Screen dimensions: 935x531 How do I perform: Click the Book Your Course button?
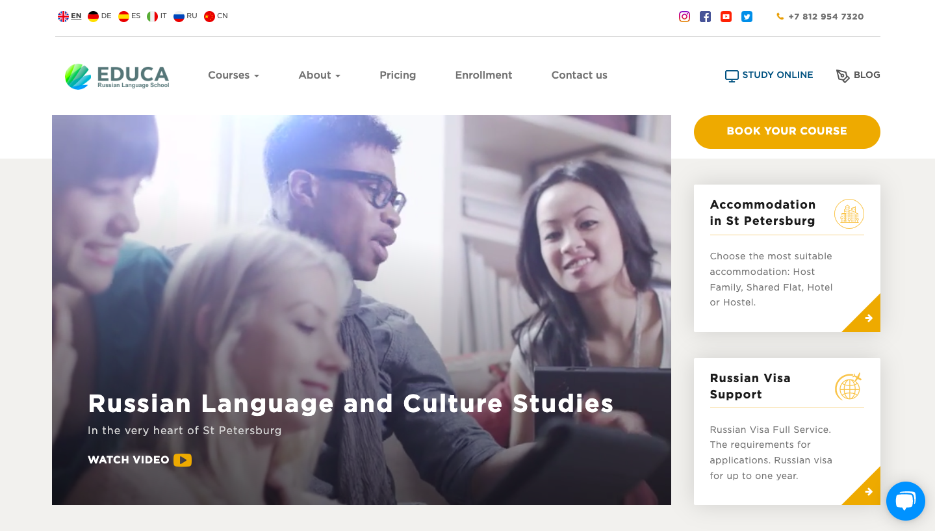click(x=787, y=131)
